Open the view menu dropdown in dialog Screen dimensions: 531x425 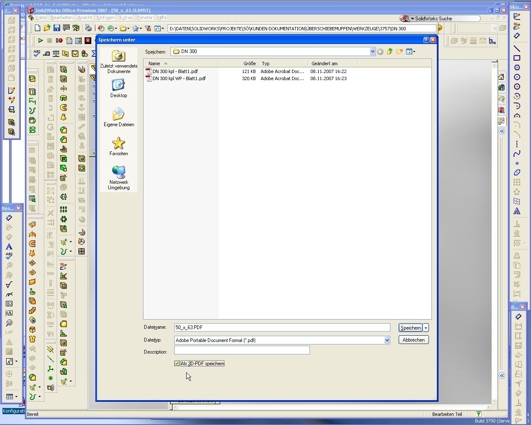tap(411, 51)
